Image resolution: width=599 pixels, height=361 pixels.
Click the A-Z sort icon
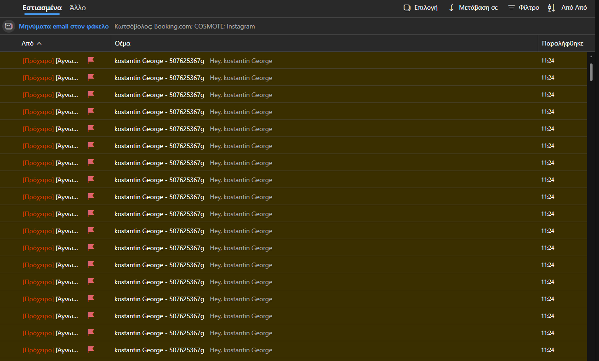552,8
